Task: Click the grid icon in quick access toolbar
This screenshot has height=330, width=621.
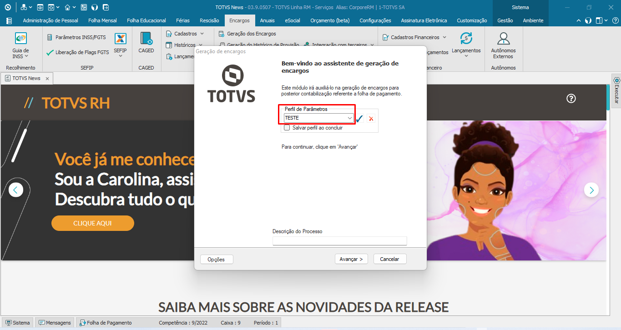Action: 84,7
